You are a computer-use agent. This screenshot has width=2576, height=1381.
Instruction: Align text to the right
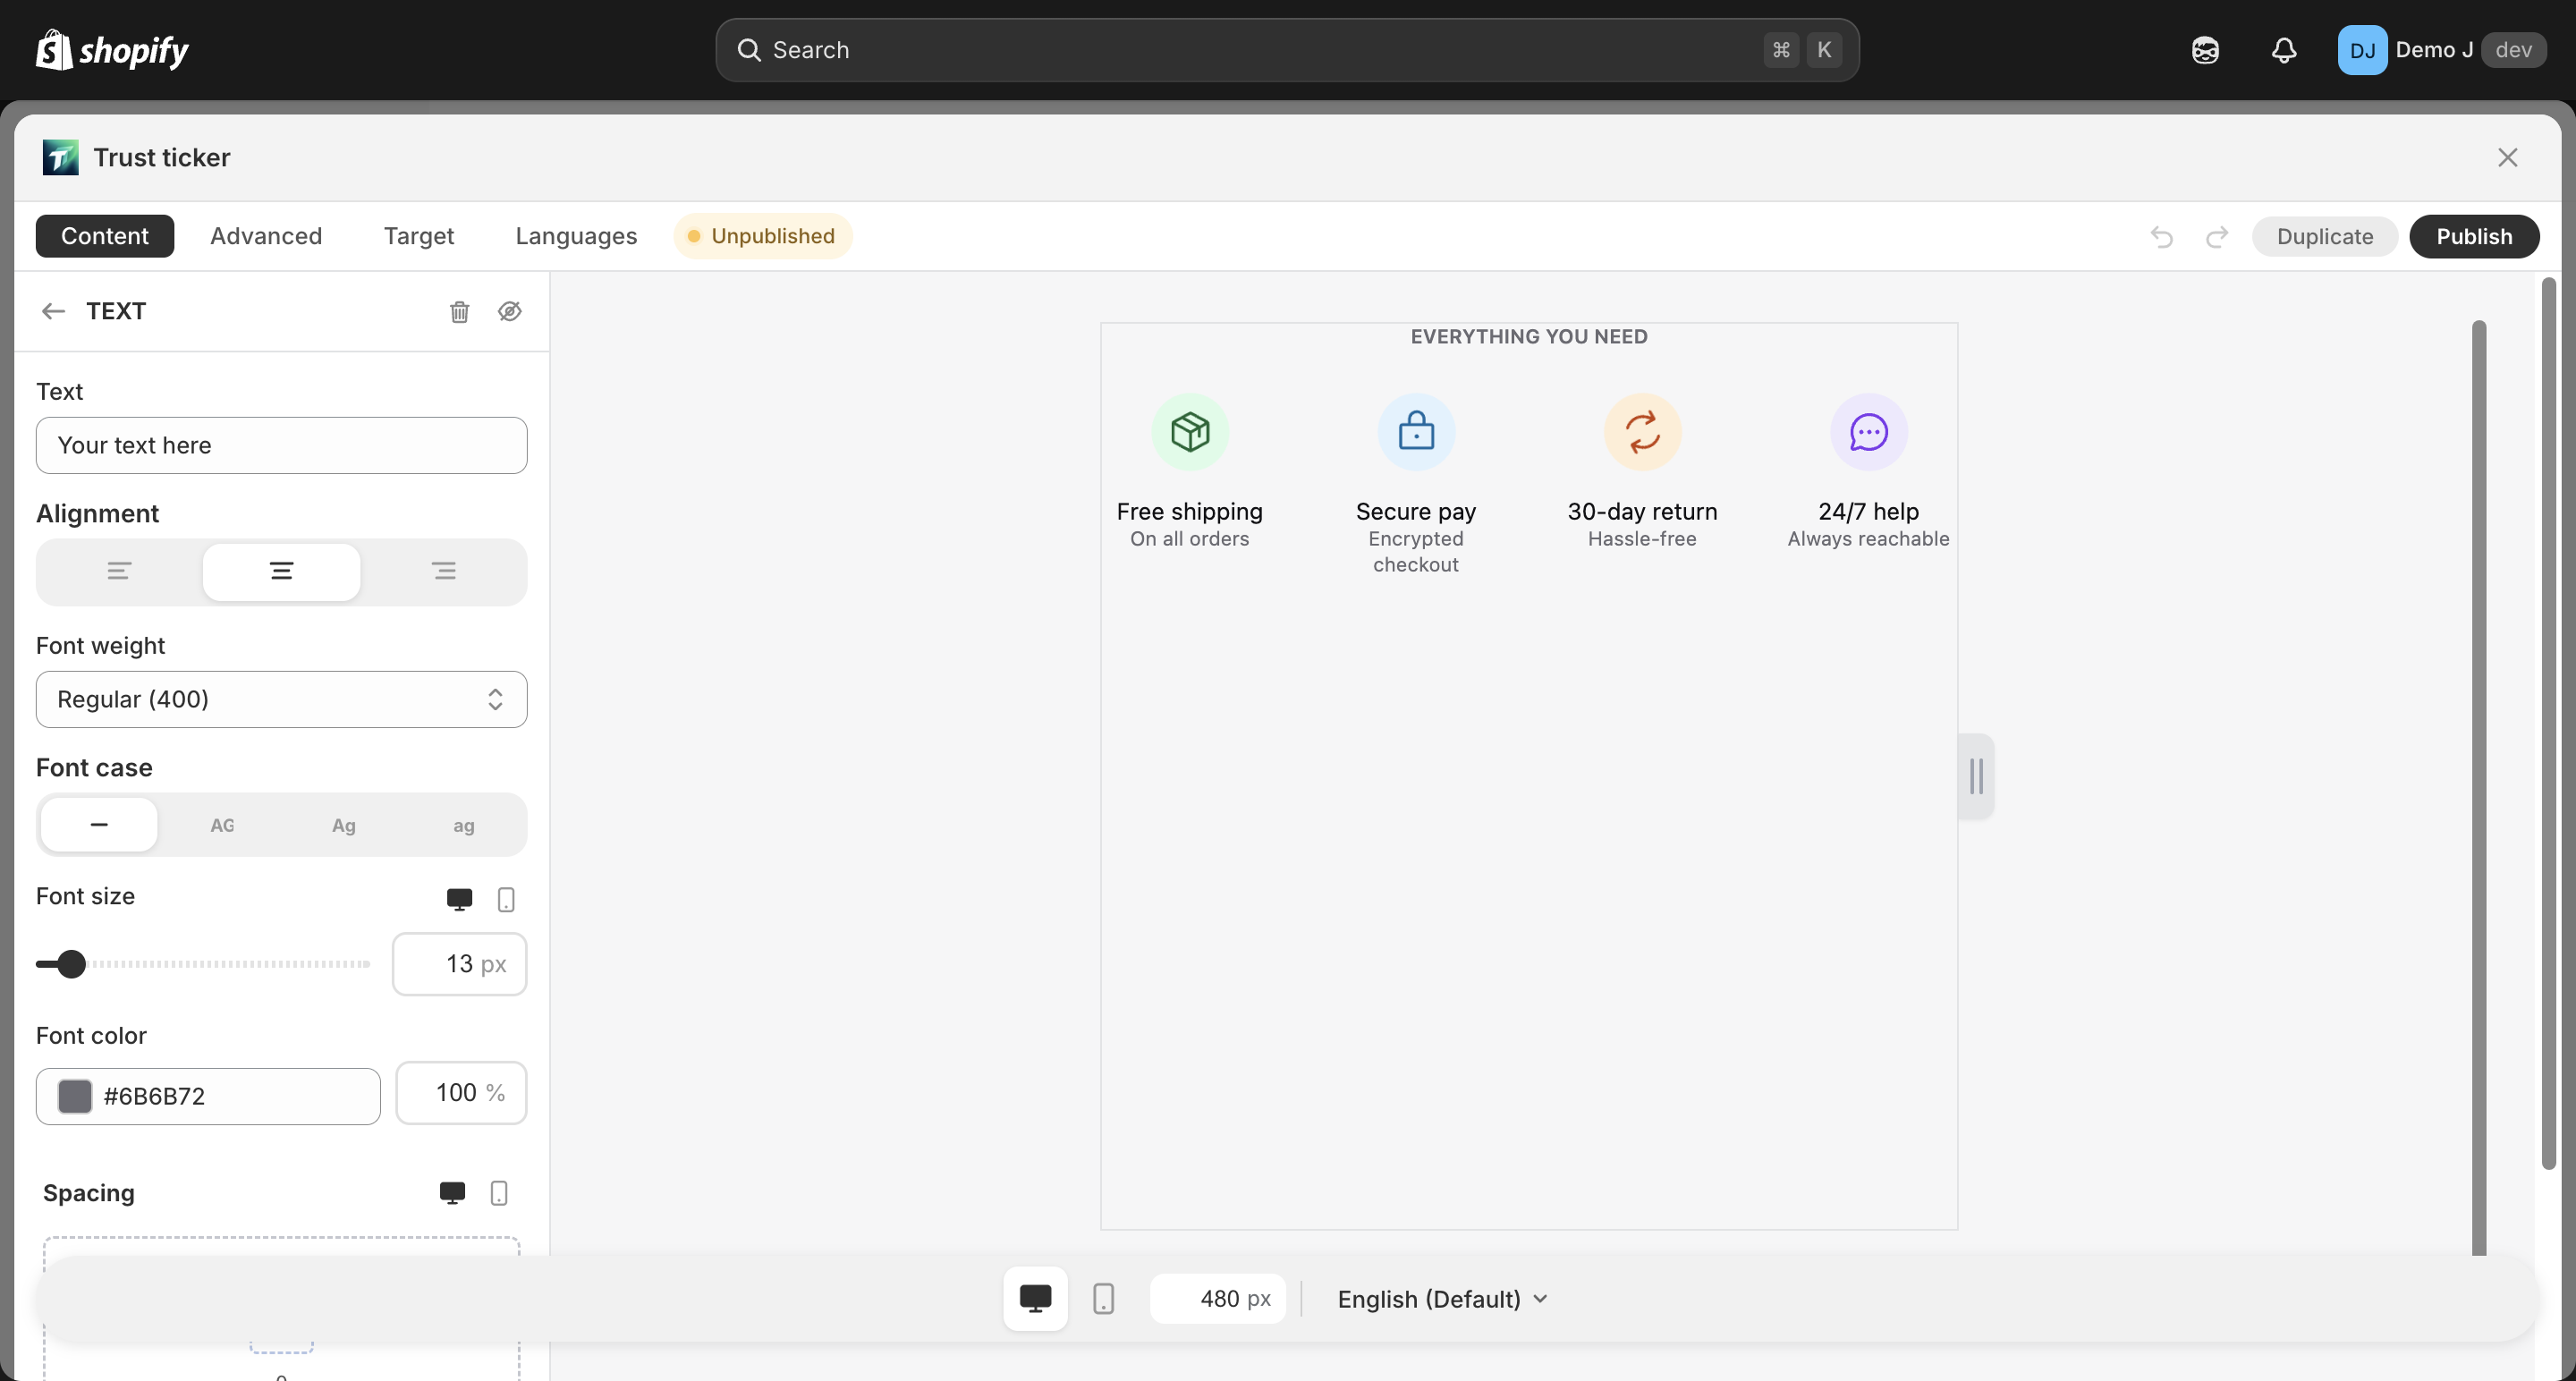click(x=444, y=571)
